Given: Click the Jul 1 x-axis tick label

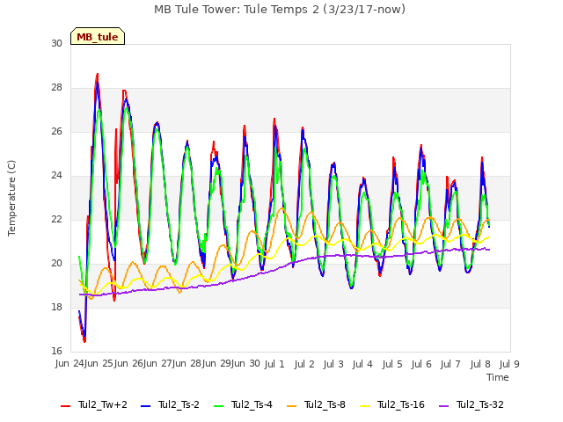Looking at the screenshot, I should (x=274, y=364).
